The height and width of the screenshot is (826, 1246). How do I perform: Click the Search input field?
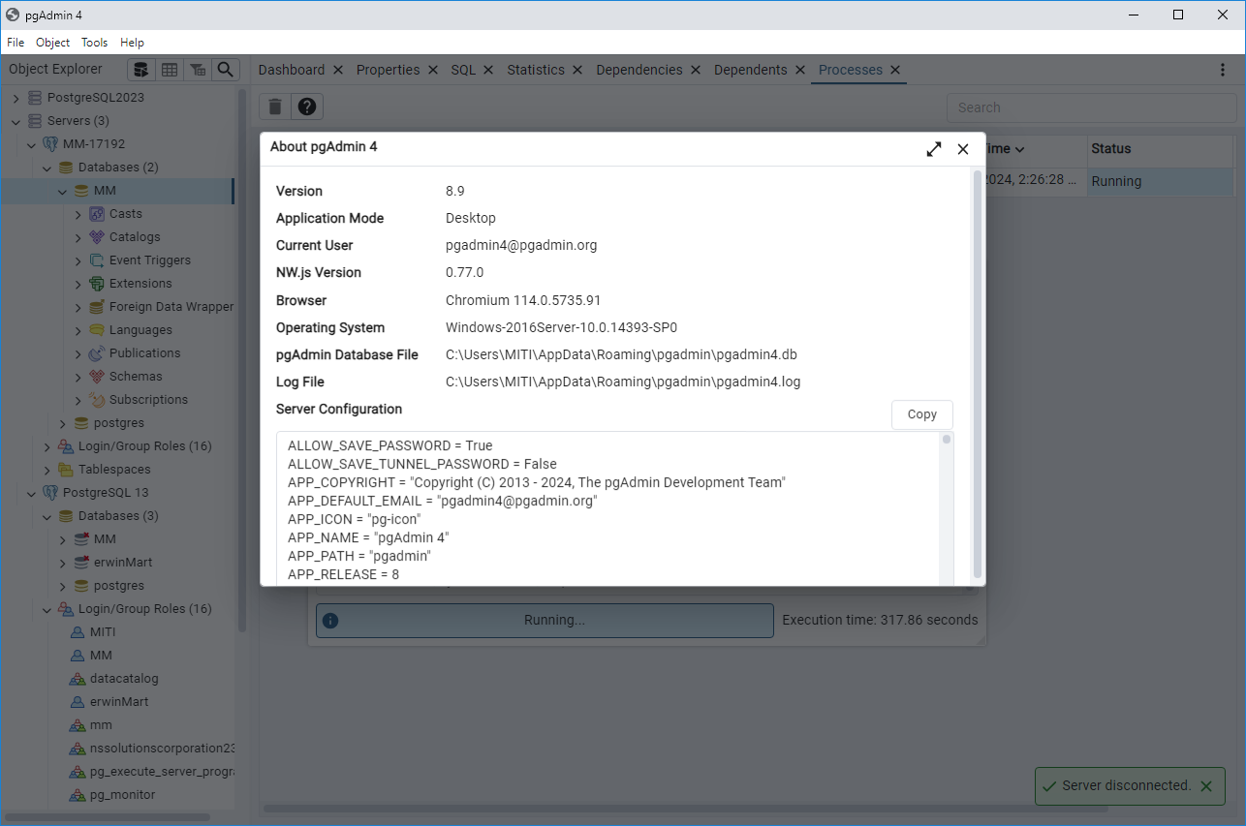(1091, 107)
